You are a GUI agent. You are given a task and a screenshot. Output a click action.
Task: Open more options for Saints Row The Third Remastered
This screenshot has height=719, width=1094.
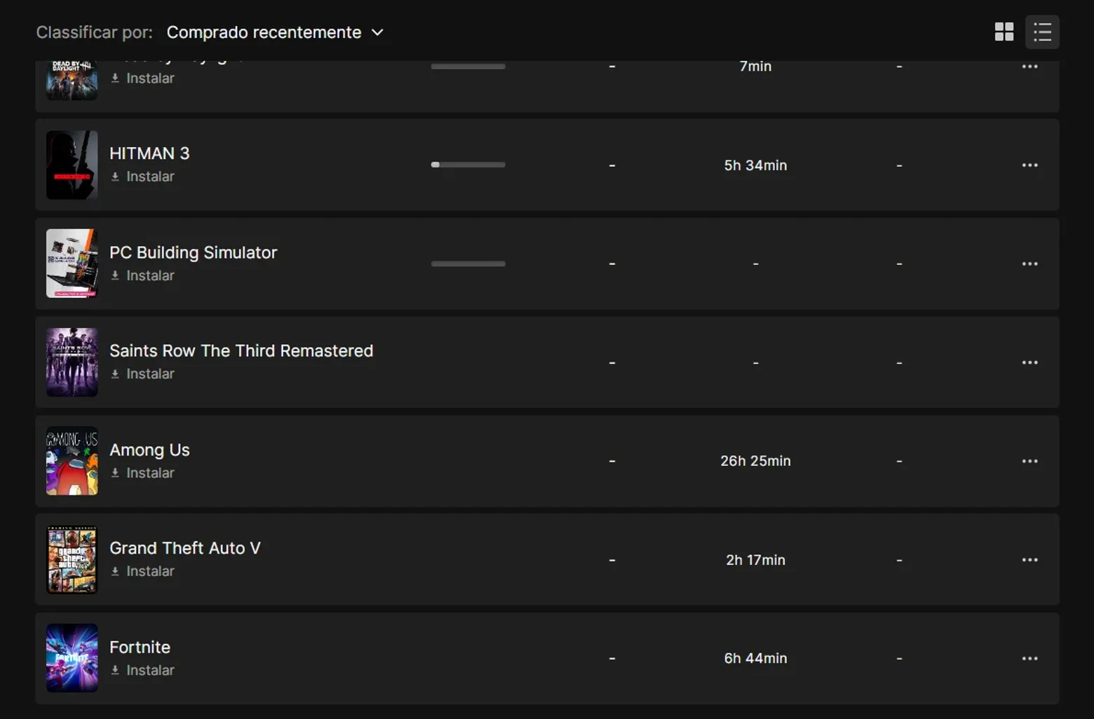(x=1029, y=362)
